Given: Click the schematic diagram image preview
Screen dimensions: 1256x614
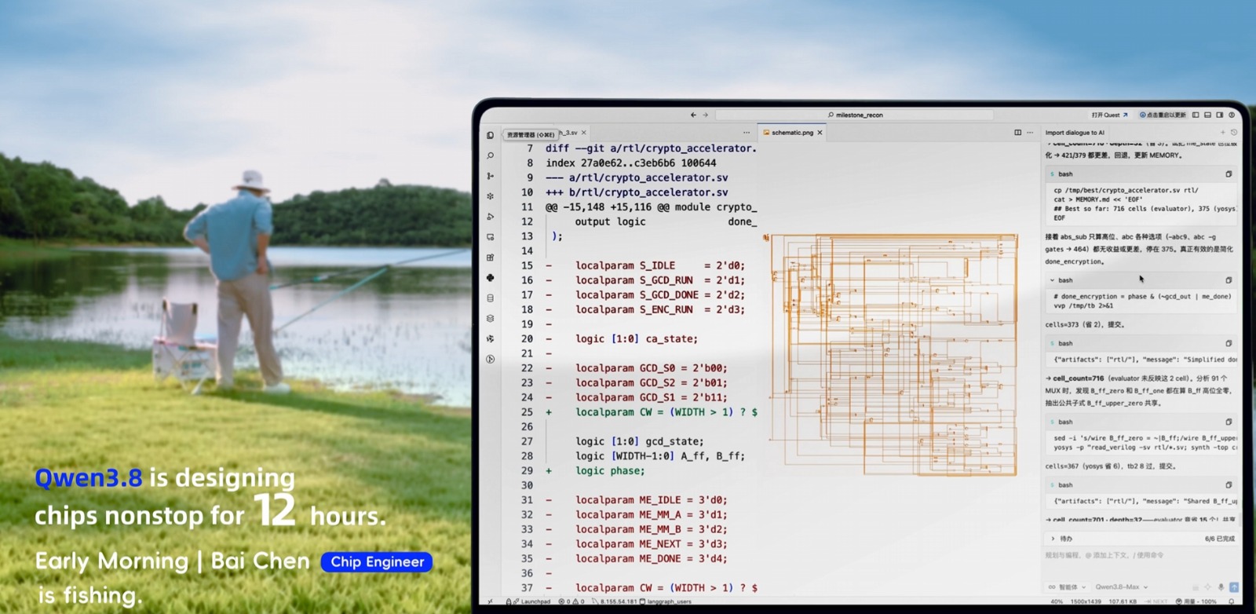Looking at the screenshot, I should coord(893,354).
